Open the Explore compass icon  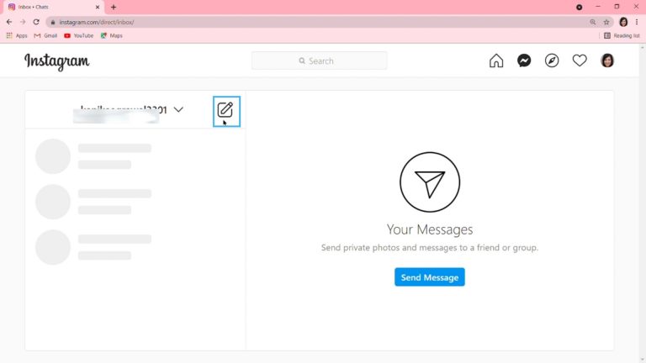(x=552, y=60)
